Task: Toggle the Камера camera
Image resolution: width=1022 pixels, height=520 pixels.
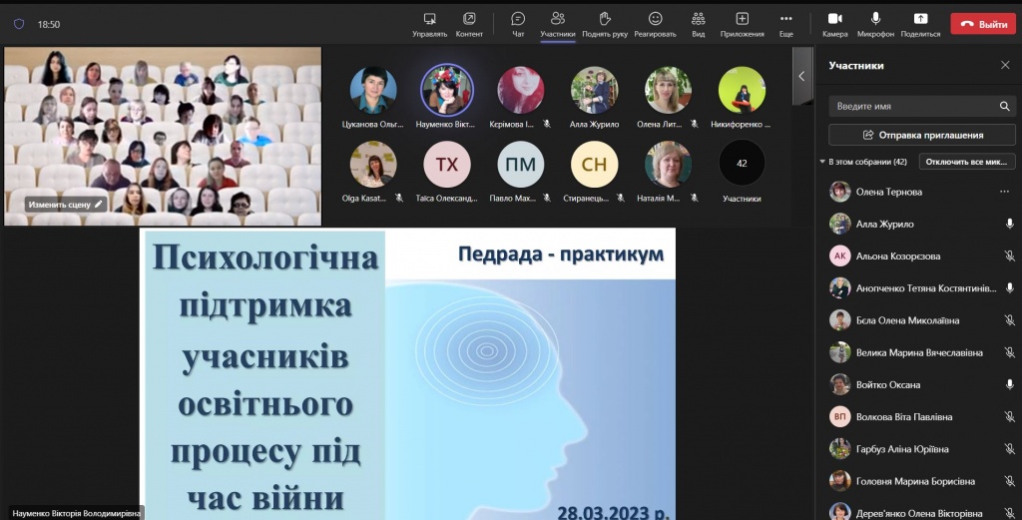Action: (x=835, y=25)
